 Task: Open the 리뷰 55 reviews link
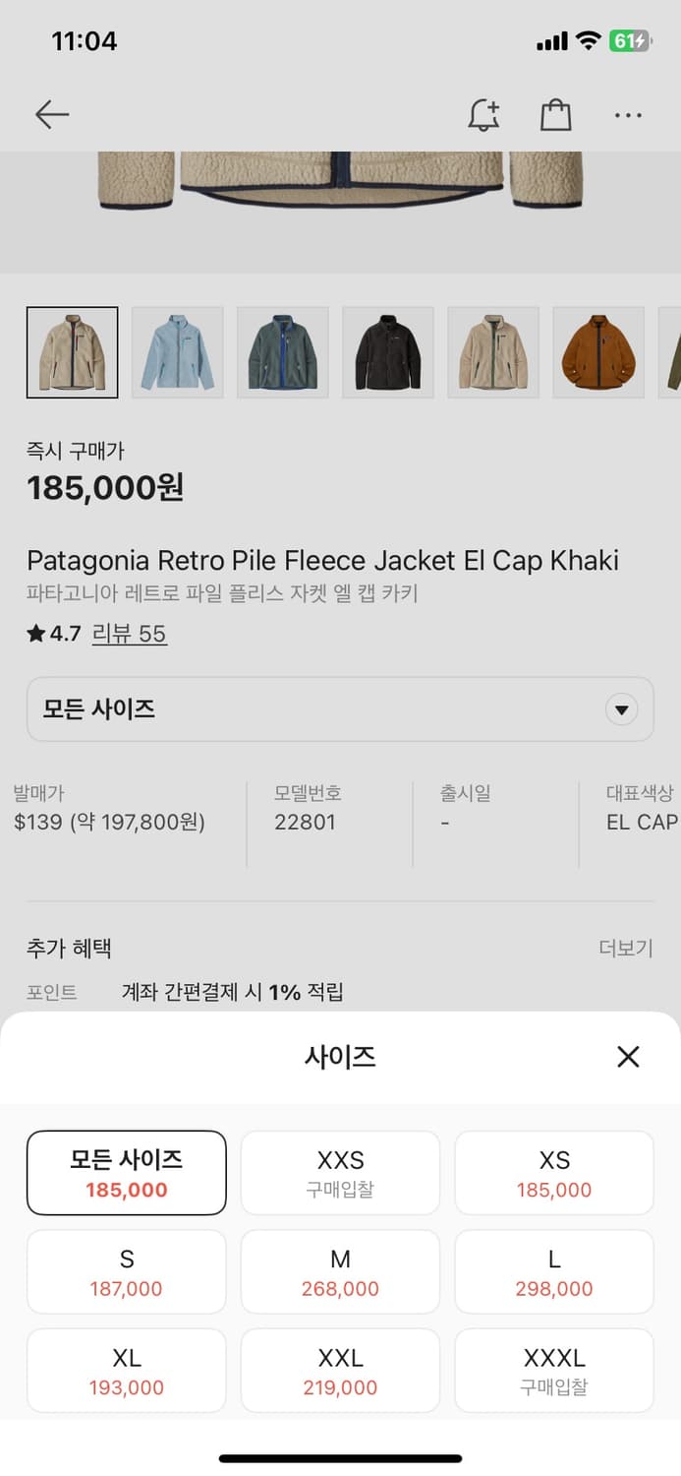[x=130, y=634]
